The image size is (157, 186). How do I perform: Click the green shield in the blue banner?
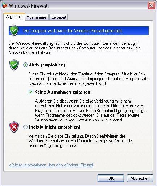coord(14,30)
